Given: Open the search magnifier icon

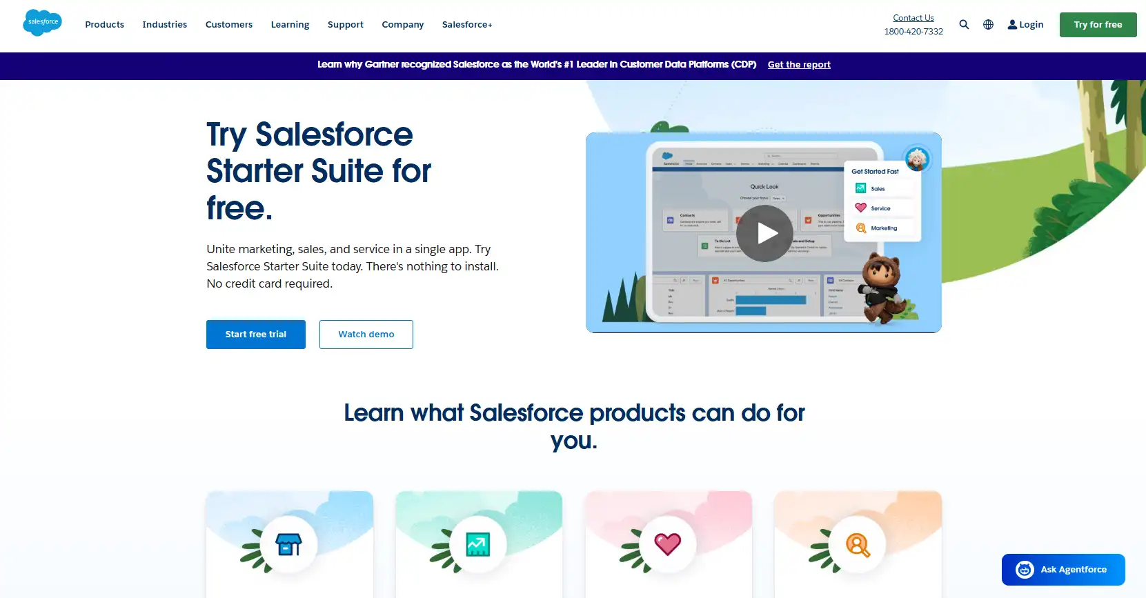Looking at the screenshot, I should point(964,24).
